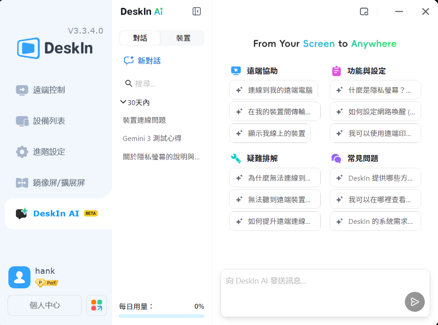Open conversation 裝置連線問題

coord(144,120)
